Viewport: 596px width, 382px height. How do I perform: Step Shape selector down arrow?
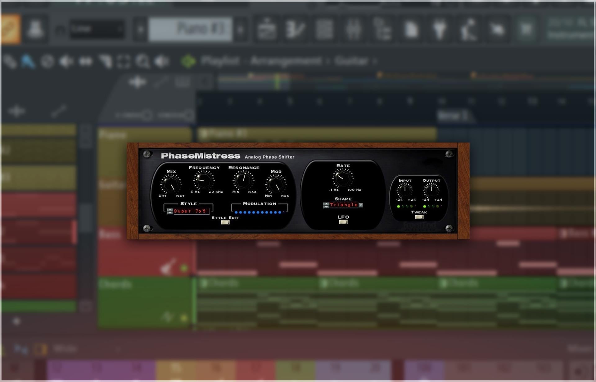326,207
